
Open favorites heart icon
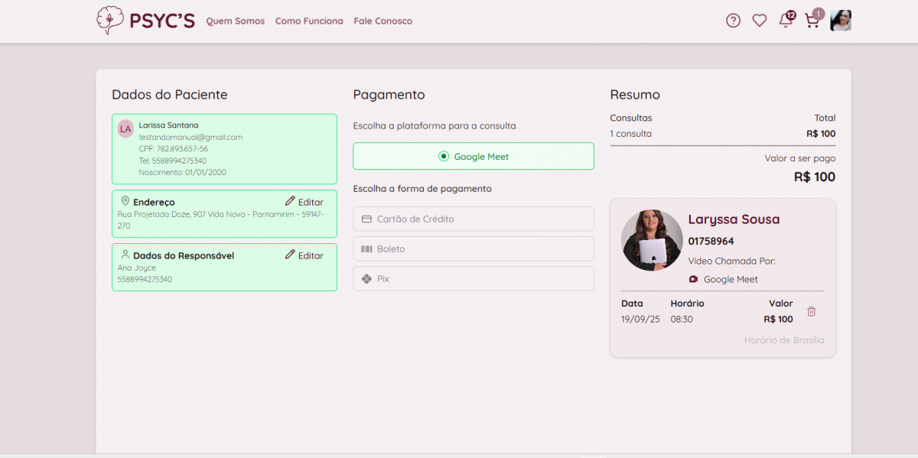pyautogui.click(x=759, y=21)
